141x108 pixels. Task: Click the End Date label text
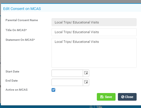click(x=12, y=81)
